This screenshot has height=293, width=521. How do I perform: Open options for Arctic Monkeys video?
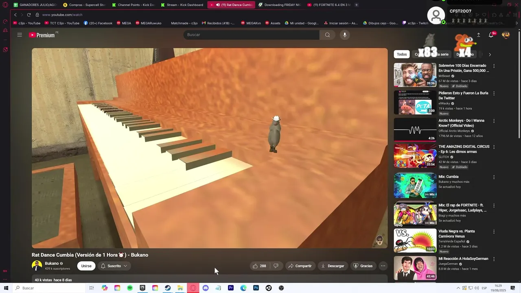click(494, 121)
